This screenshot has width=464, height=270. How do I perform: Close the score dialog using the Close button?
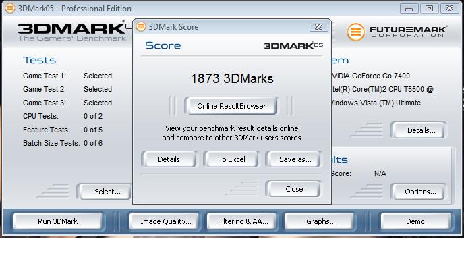(294, 189)
